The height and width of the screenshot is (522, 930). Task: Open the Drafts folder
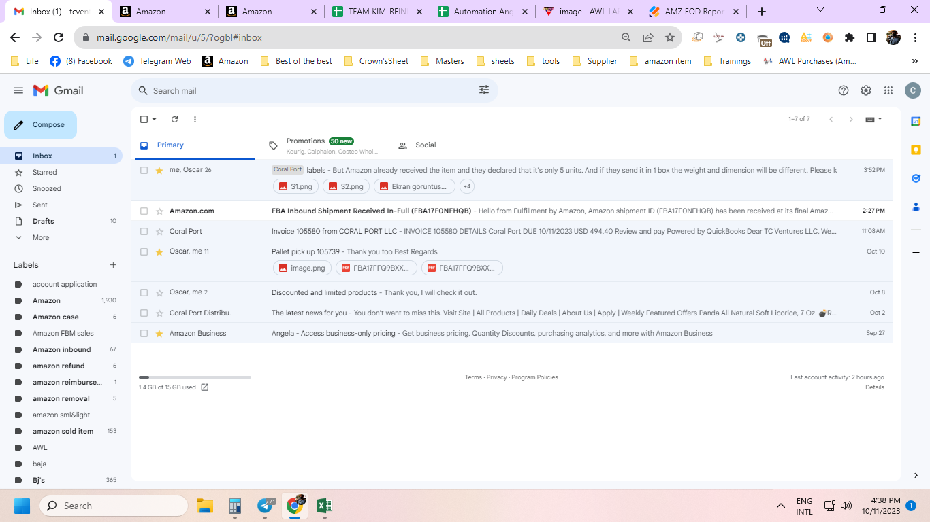coord(61,221)
